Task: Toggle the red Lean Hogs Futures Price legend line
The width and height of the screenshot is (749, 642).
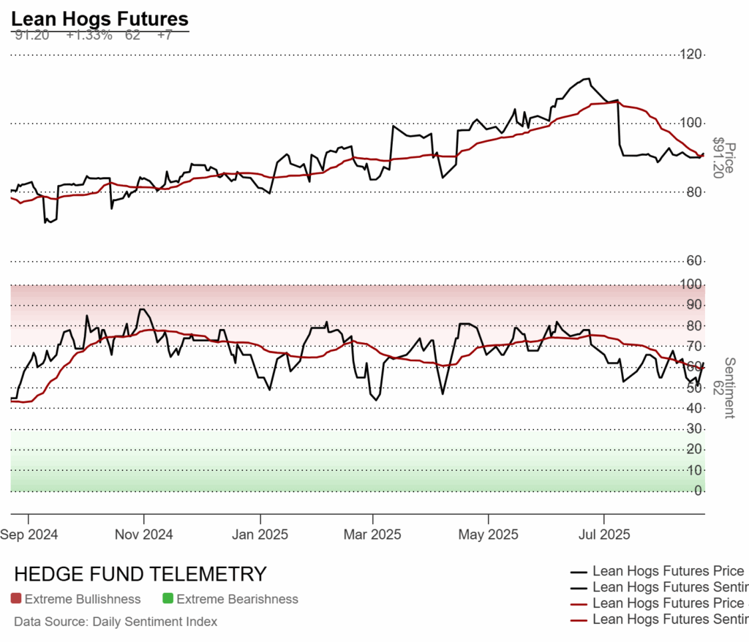Action: (579, 603)
